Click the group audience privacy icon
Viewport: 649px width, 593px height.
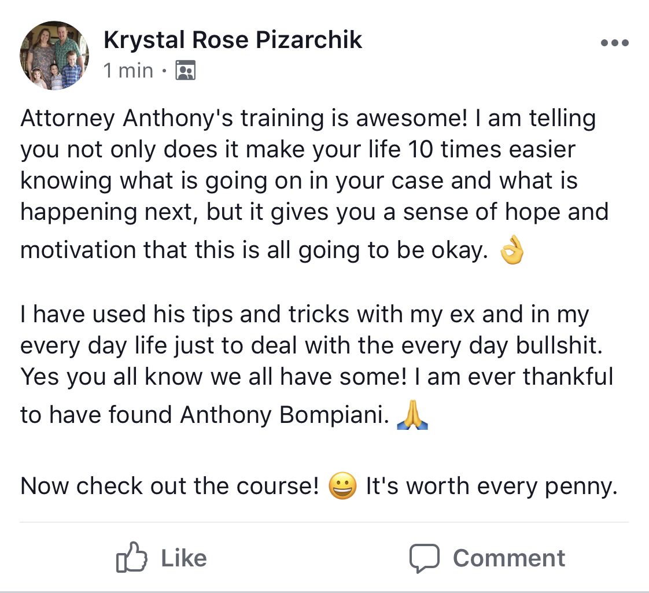pyautogui.click(x=186, y=70)
